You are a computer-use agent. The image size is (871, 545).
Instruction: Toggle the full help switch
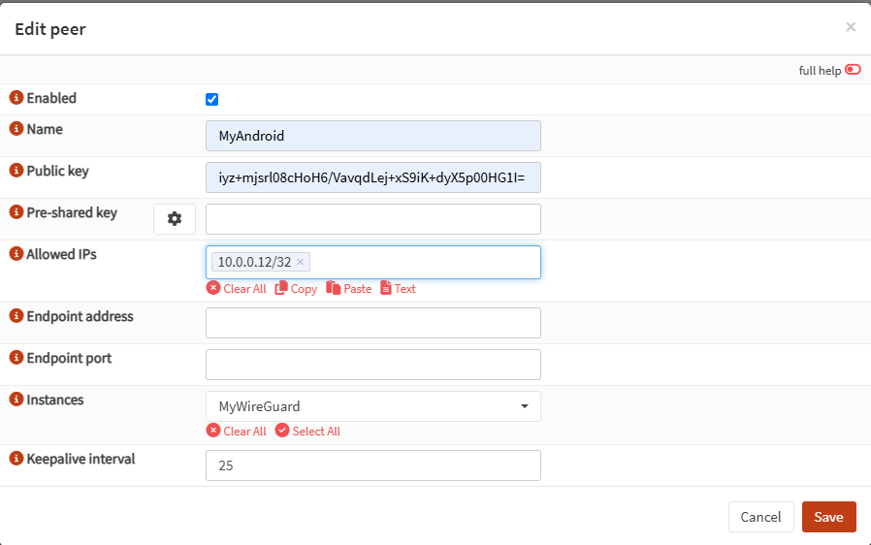point(853,70)
